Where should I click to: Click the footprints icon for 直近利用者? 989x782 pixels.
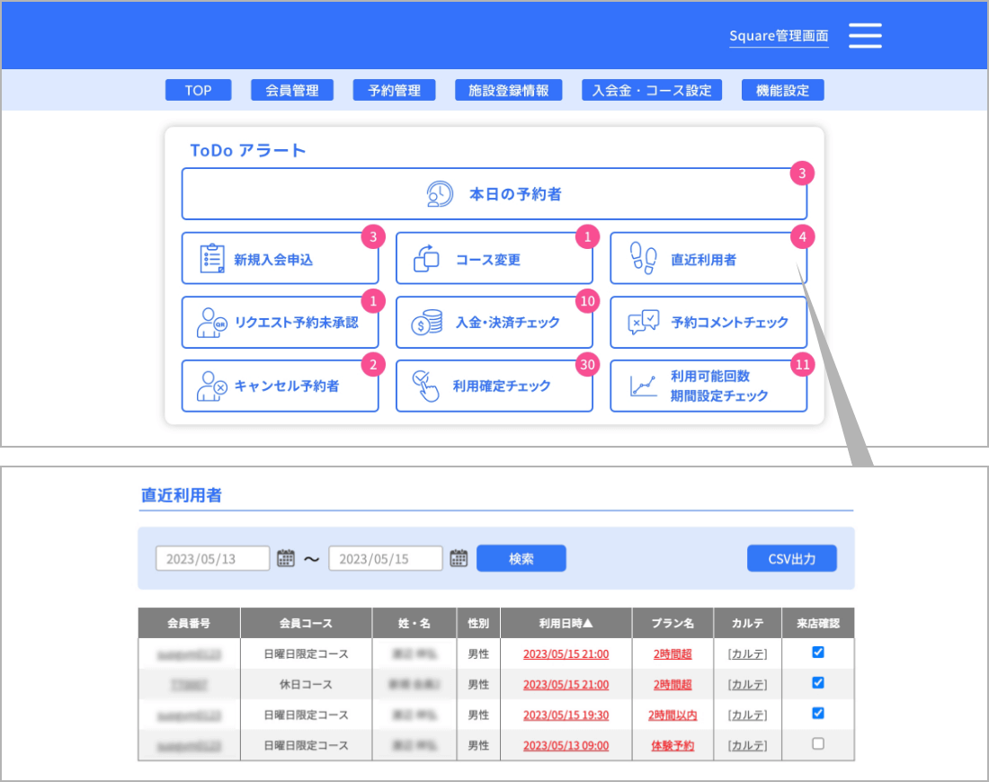(643, 258)
